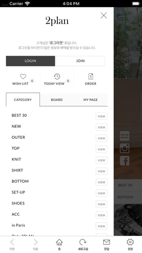
Task: Expand OUTER category with VIEW button
Action: (x=101, y=138)
